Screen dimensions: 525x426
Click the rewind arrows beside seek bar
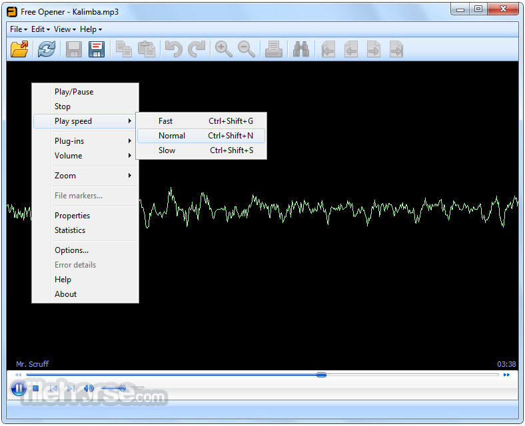point(19,375)
